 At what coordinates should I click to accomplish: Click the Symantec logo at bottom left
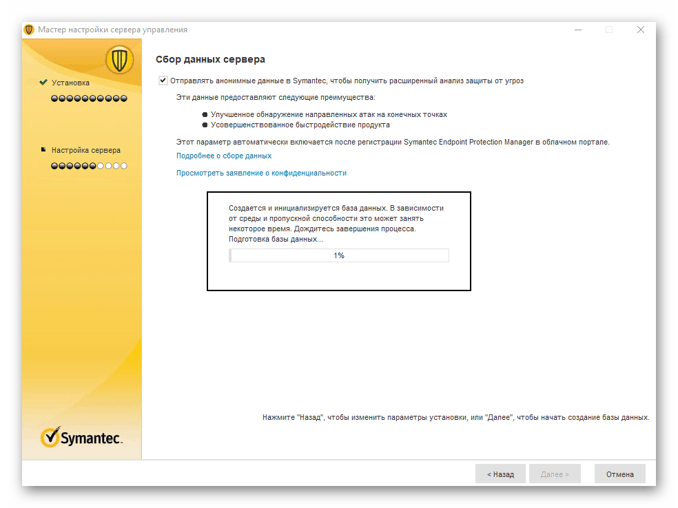point(82,436)
